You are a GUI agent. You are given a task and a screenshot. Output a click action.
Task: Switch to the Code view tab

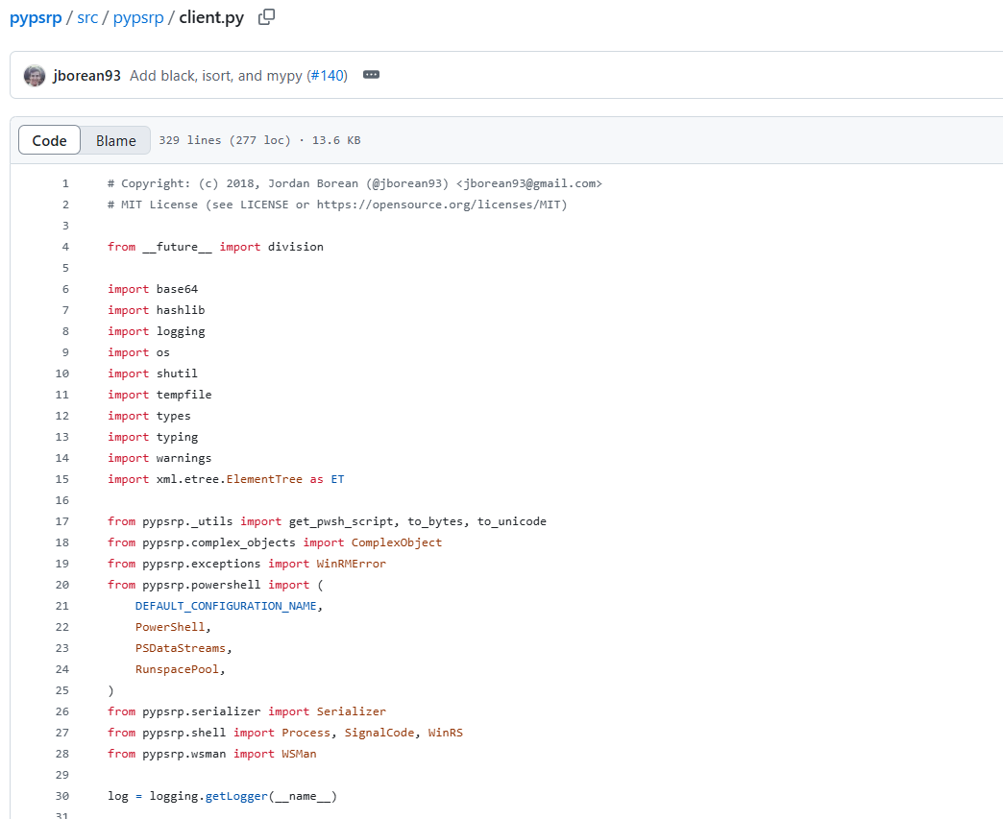(49, 140)
